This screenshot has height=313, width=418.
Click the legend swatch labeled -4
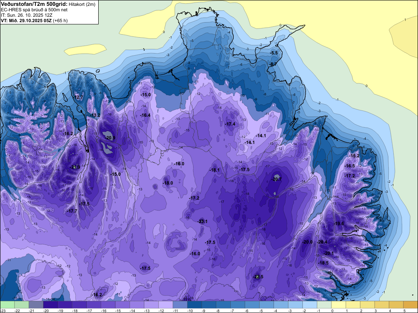pos(281,305)
